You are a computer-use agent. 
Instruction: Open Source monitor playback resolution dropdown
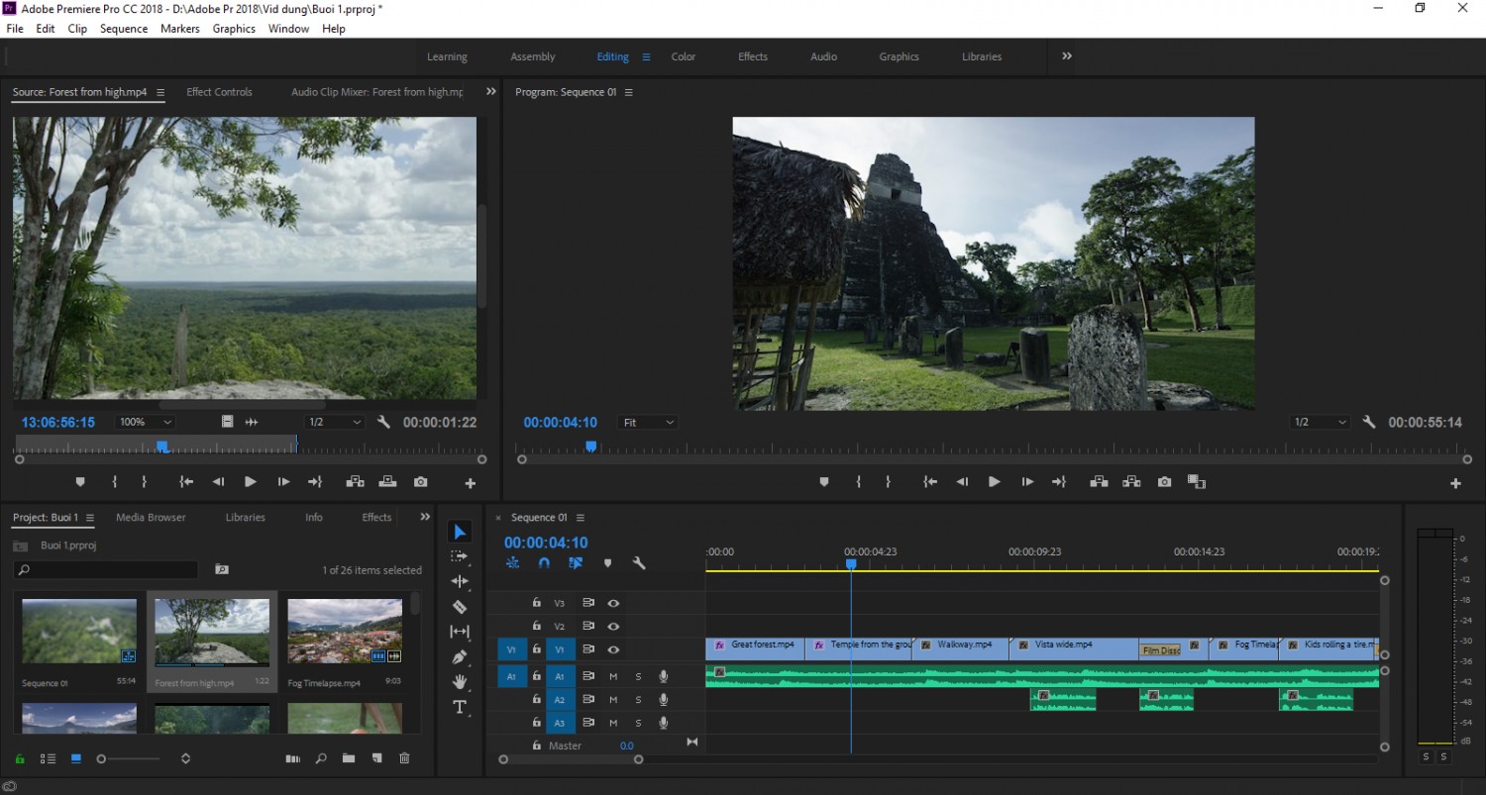pos(335,423)
